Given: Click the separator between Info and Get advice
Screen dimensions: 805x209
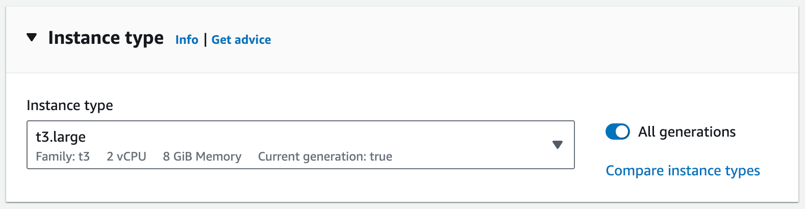Looking at the screenshot, I should click(205, 40).
